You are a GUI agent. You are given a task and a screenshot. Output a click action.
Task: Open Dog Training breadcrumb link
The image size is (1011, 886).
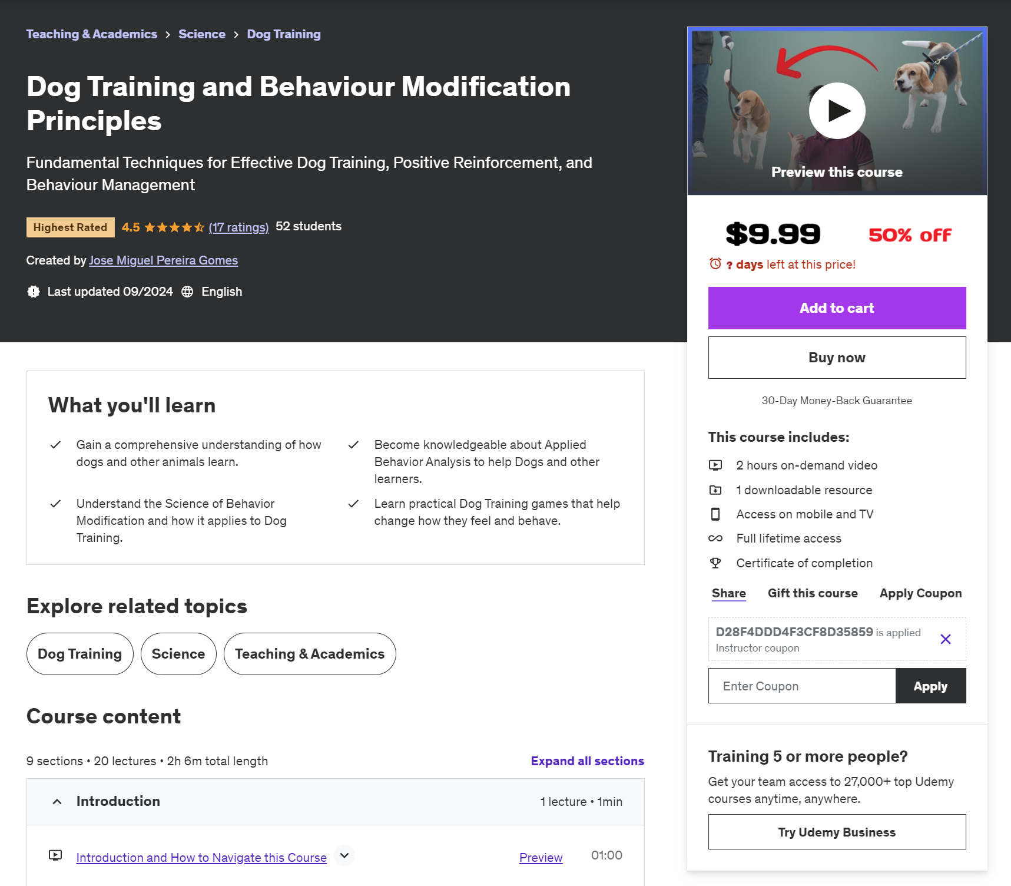[284, 34]
